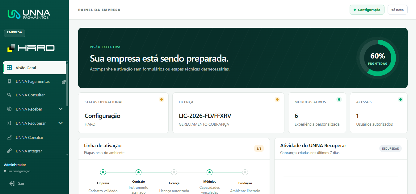Click the UNNA Receber dollar icon

click(x=9, y=109)
